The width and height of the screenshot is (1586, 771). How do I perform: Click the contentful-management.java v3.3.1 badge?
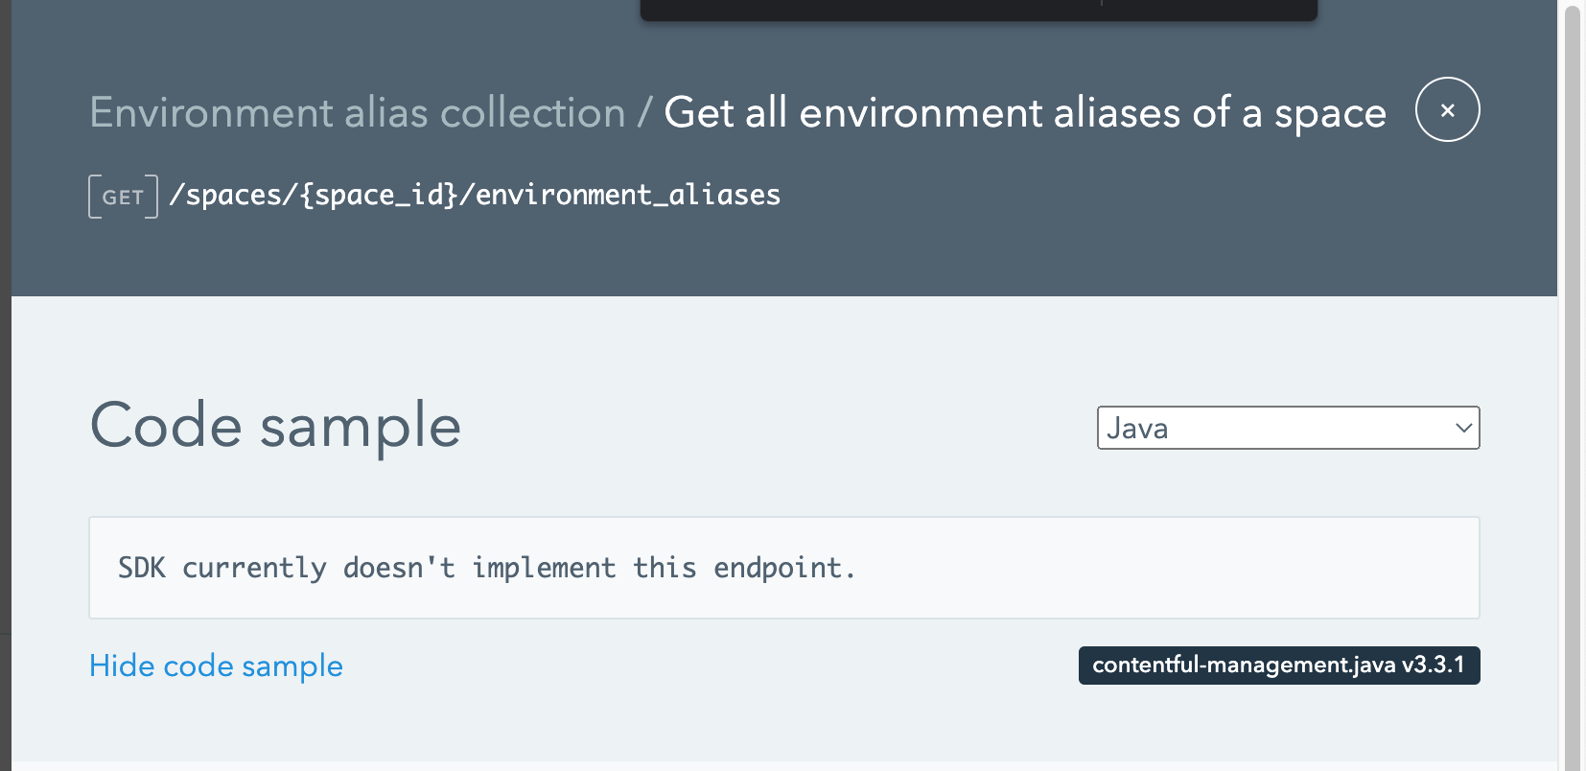tap(1278, 665)
